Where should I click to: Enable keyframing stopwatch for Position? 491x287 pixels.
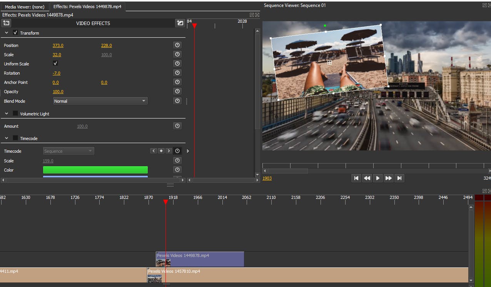click(x=177, y=45)
